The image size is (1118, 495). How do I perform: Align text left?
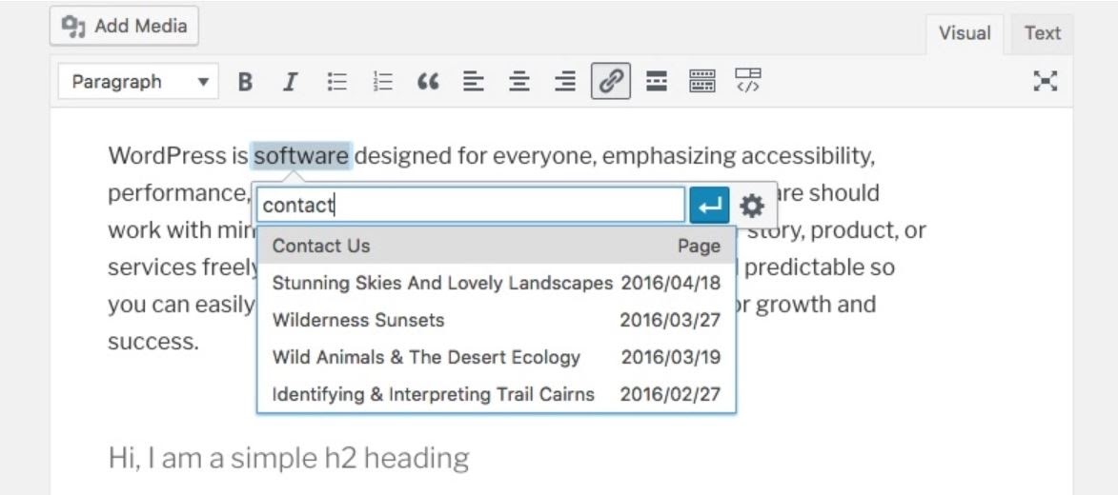click(474, 82)
